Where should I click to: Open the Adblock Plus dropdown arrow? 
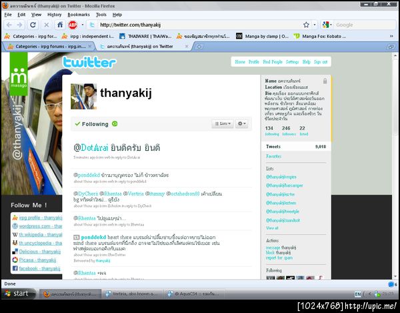(83, 25)
